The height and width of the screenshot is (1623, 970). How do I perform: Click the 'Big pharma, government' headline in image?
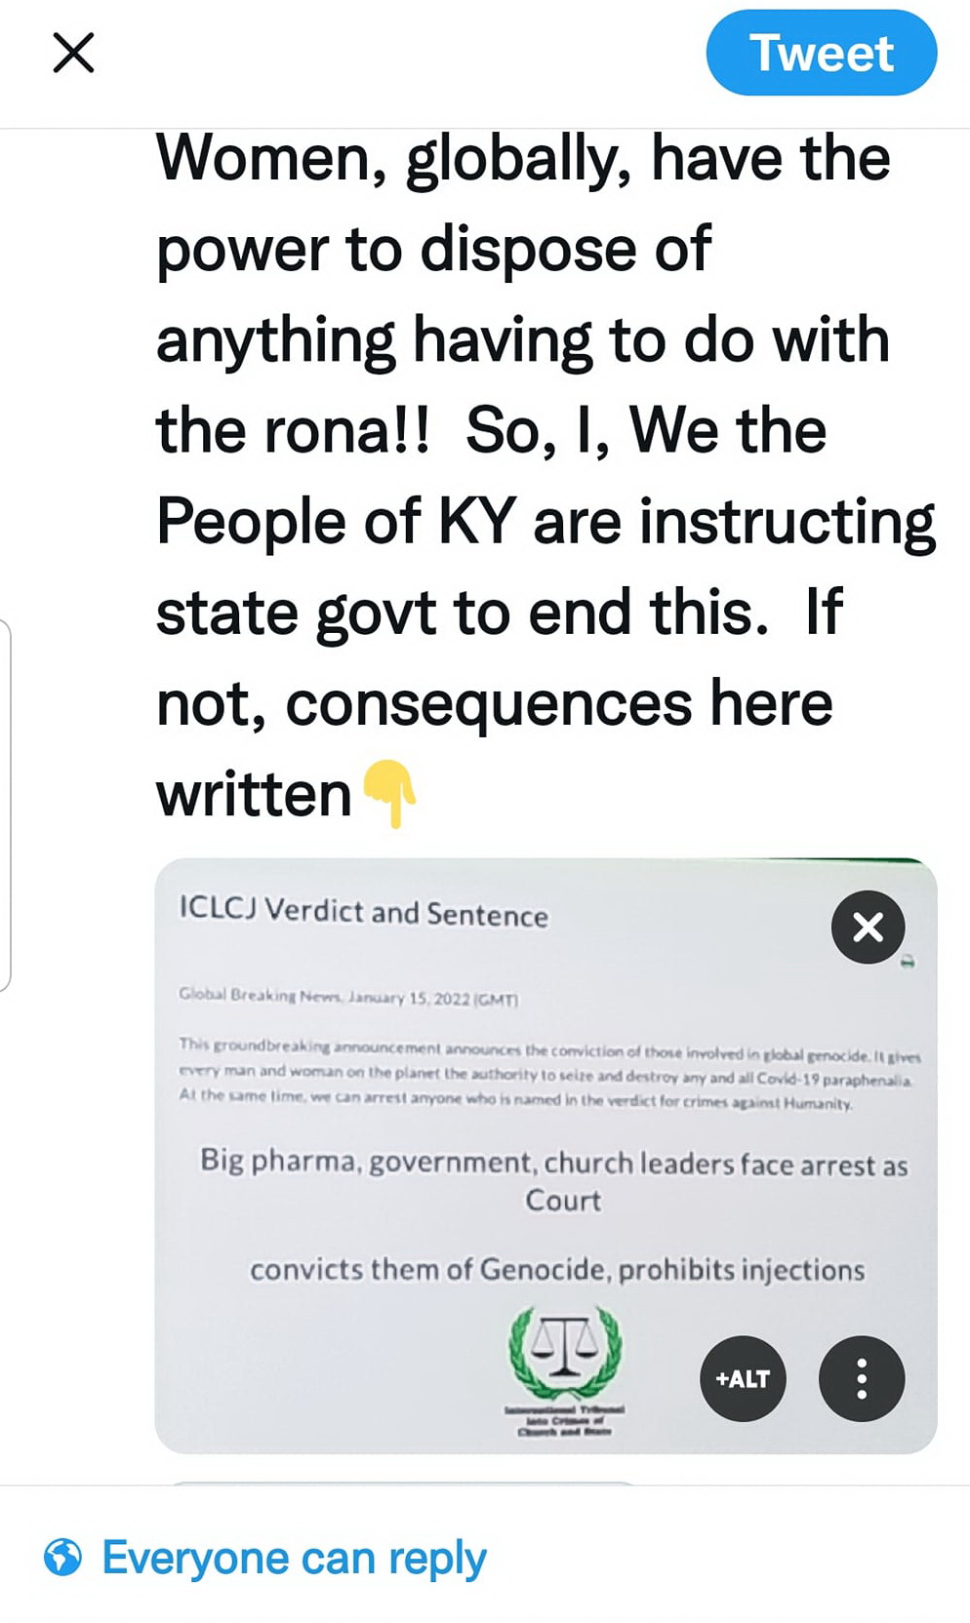[553, 1163]
